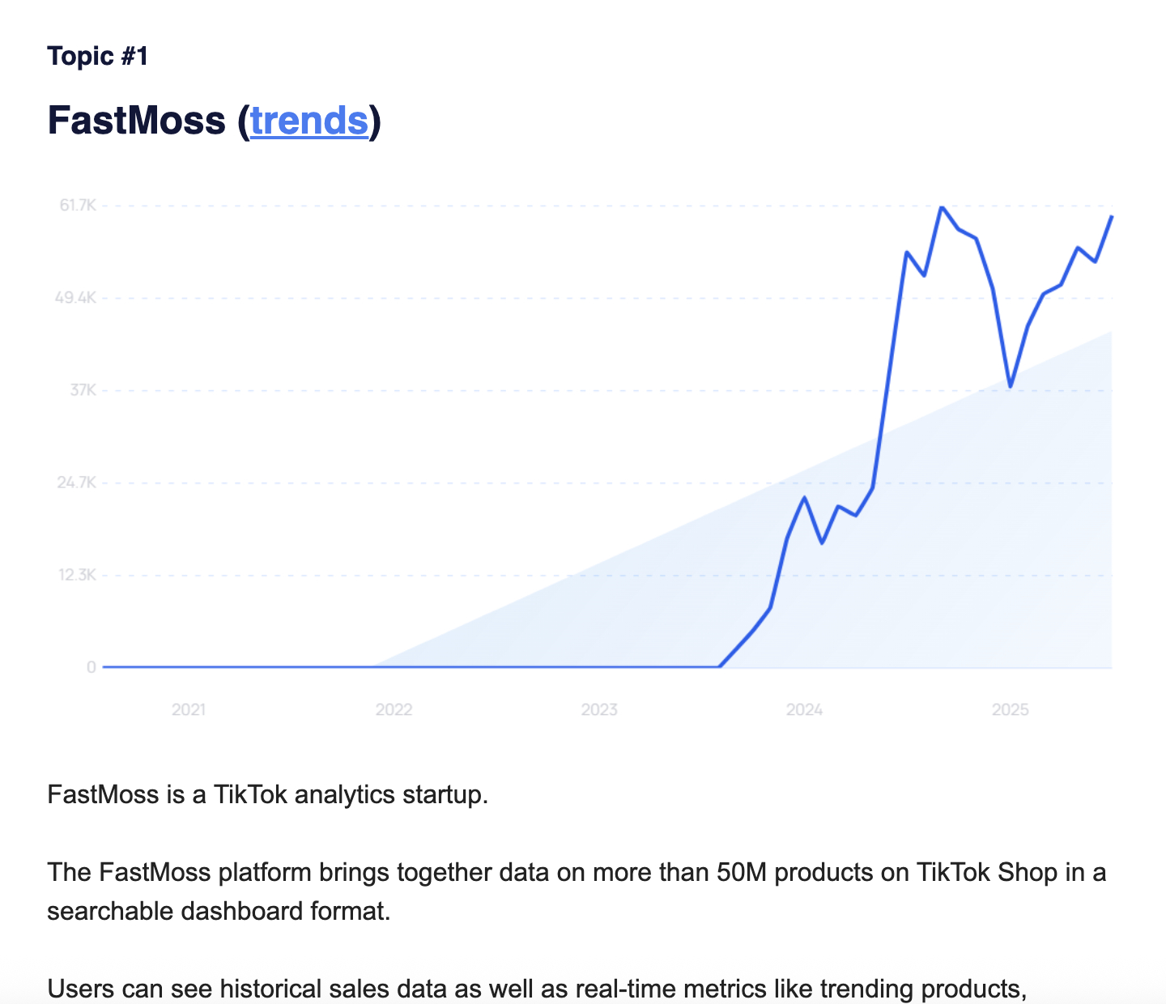
Task: Click the 37K y-axis label
Action: [83, 390]
